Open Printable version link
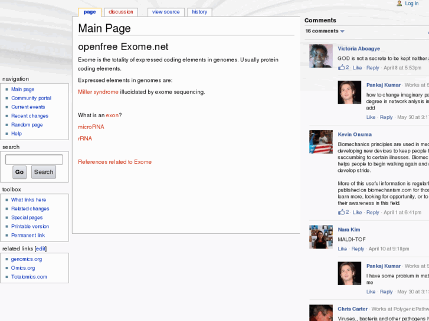The height and width of the screenshot is (321, 429). tap(30, 227)
